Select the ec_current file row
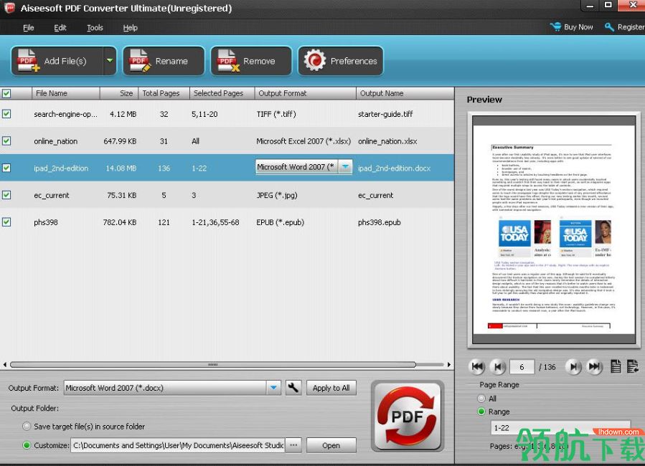Viewport: 645px width, 466px height. tap(227, 195)
